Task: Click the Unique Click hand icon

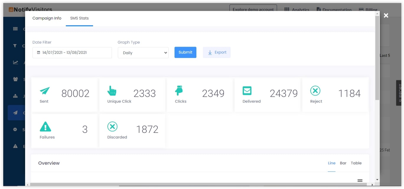Action: tap(112, 91)
